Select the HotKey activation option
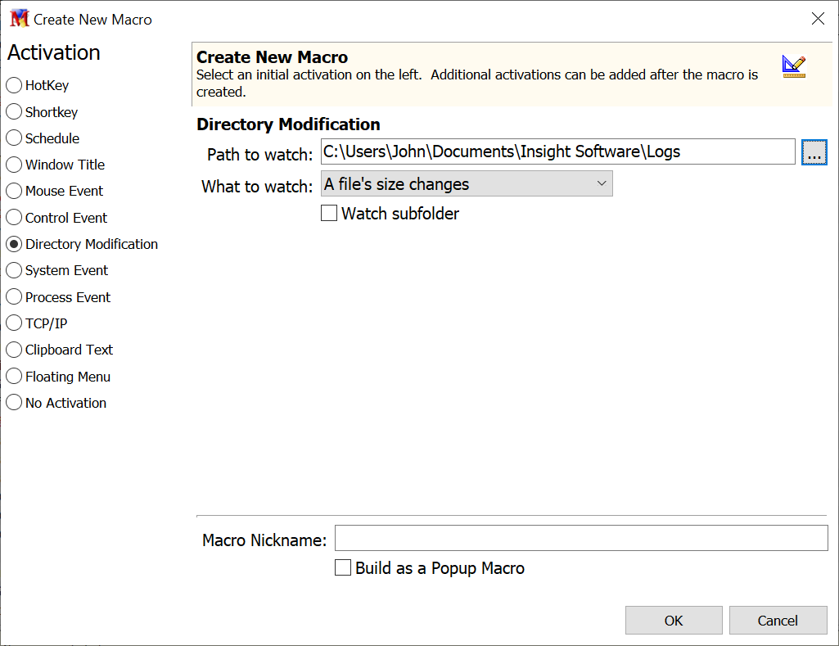839x646 pixels. click(x=14, y=85)
